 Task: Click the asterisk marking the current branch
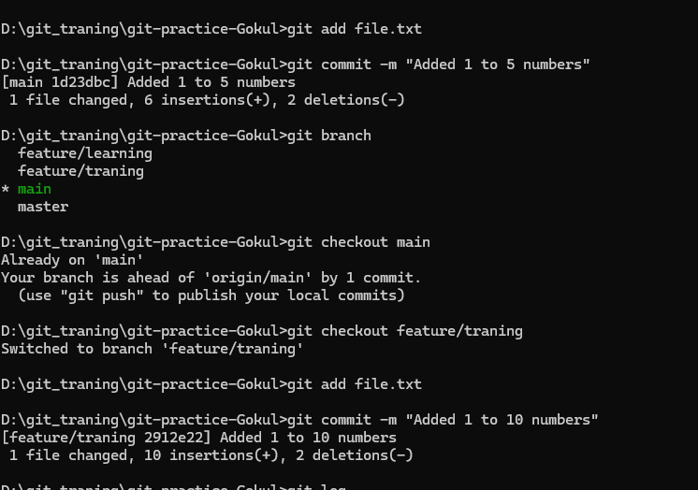pos(5,190)
